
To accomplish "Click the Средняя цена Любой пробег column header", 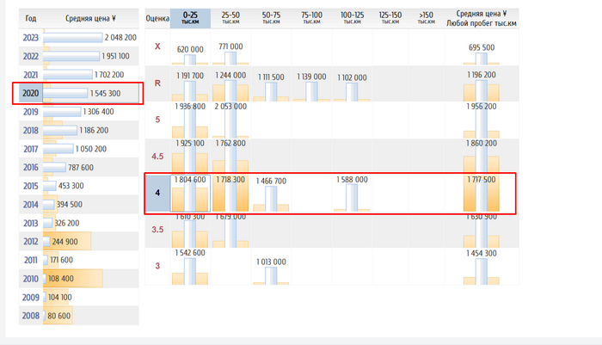I will point(482,18).
